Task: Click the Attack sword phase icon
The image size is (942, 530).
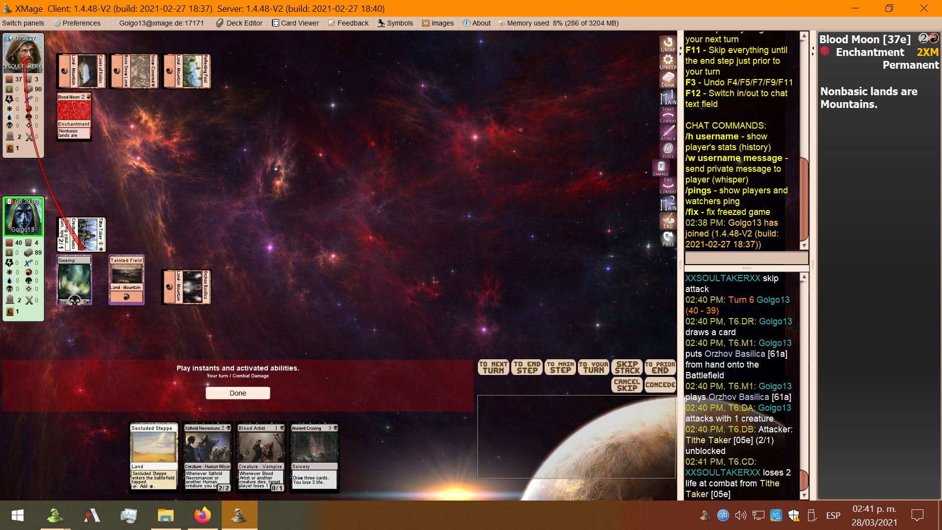Action: point(668,132)
